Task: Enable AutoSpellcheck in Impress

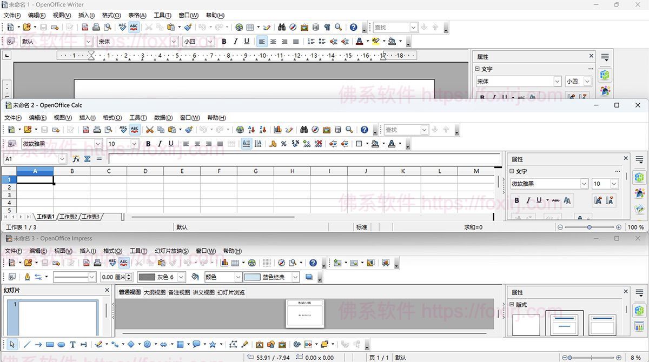Action: pos(124,263)
